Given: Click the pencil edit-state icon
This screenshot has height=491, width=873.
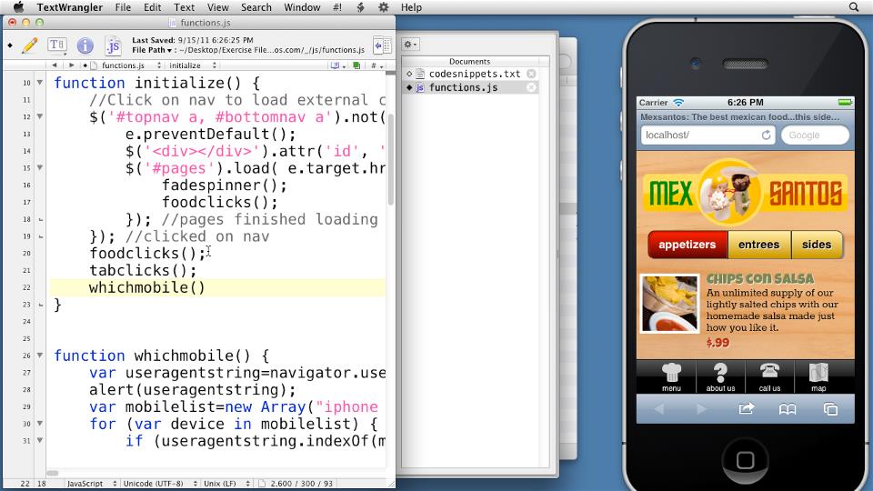Looking at the screenshot, I should click(x=29, y=45).
